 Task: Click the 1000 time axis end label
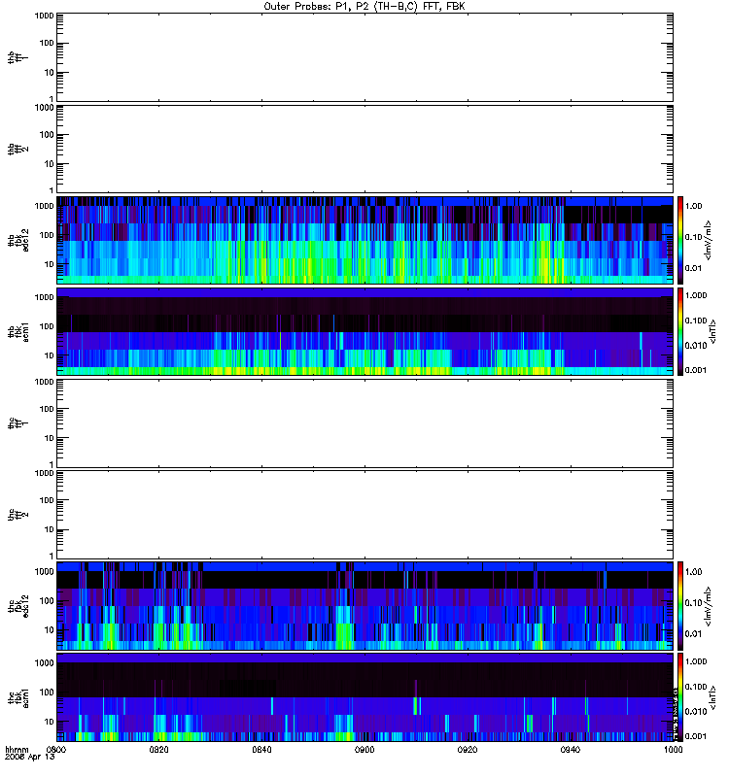[x=673, y=749]
